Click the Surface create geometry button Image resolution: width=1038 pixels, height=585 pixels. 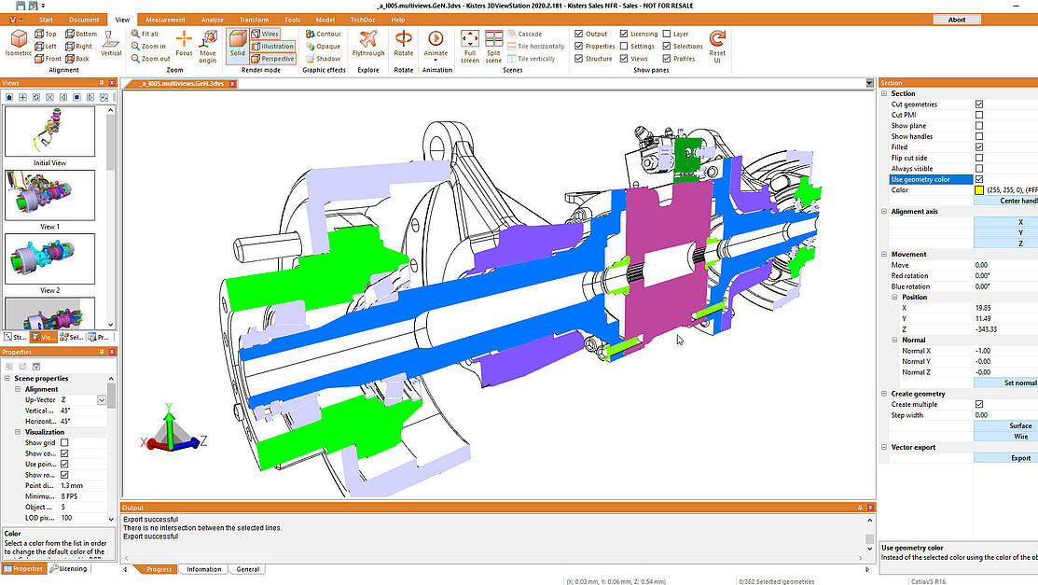click(x=1005, y=426)
